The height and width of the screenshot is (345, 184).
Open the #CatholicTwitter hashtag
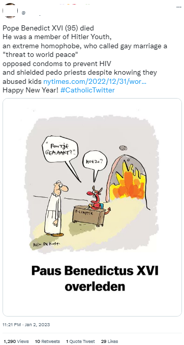click(87, 90)
